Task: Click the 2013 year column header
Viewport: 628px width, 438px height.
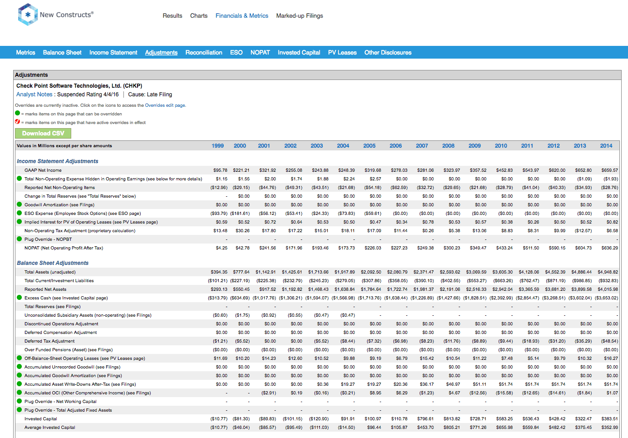Action: (580, 146)
